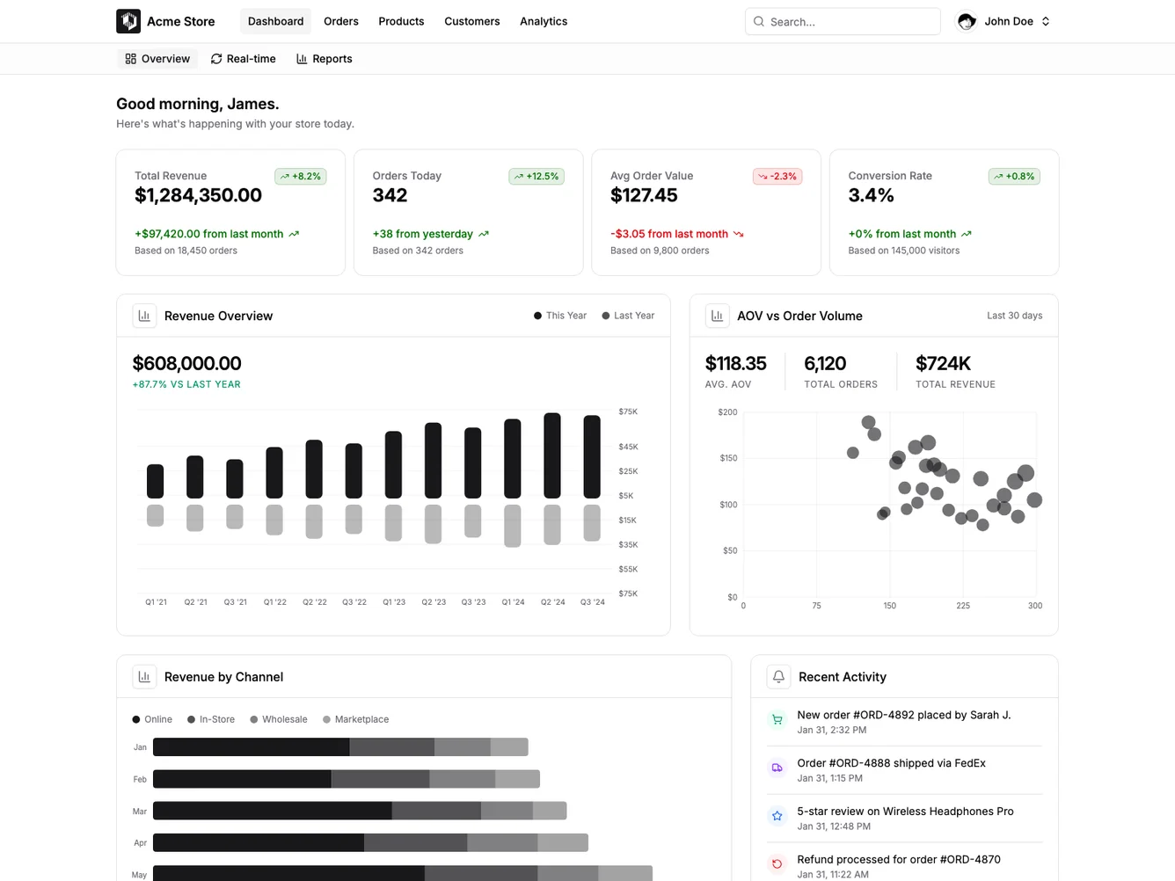Click the Acme Store logo icon
Image resolution: width=1175 pixels, height=881 pixels.
pyautogui.click(x=128, y=21)
